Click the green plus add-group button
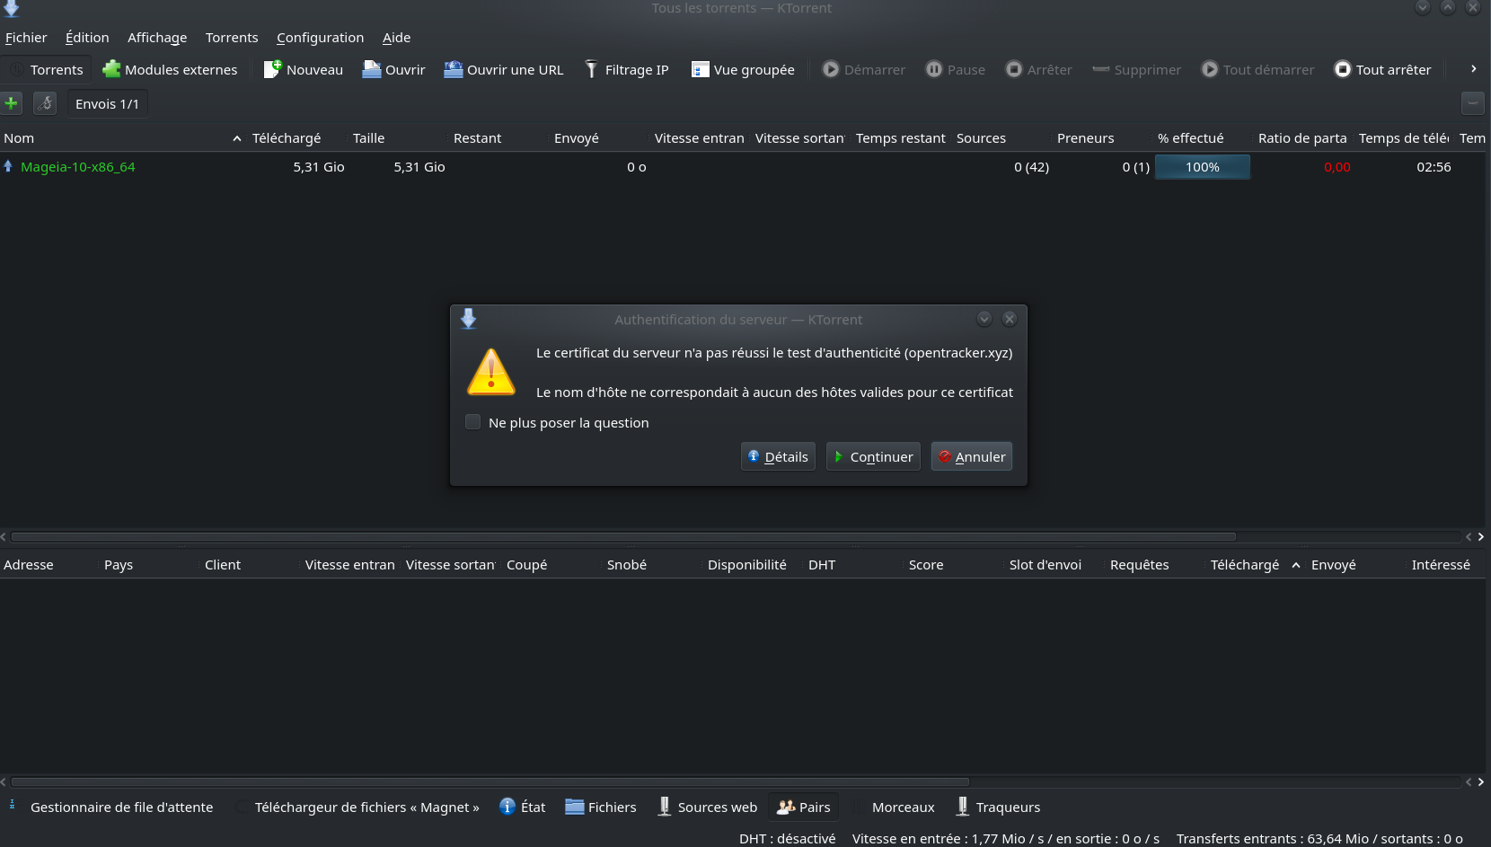The width and height of the screenshot is (1491, 847). (x=11, y=103)
